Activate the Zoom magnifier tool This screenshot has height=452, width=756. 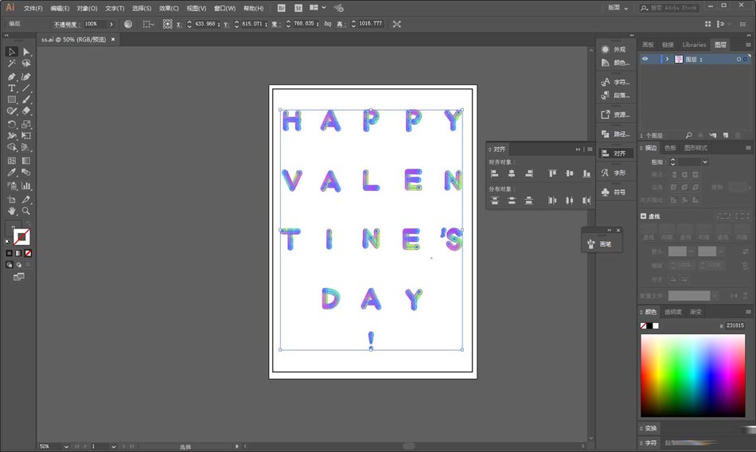(26, 211)
